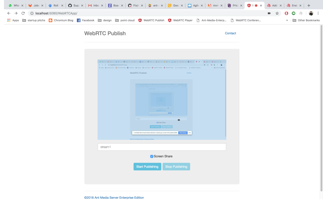Click the AdBlock extension icon

point(286,13)
